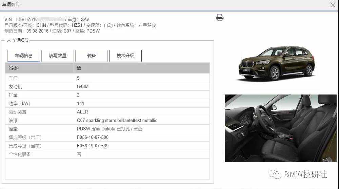Image resolution: width=339 pixels, height=189 pixels.
Task: Switch to the 车辆信息 tab
Action: (x=24, y=56)
